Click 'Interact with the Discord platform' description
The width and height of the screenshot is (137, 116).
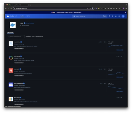[22, 87]
